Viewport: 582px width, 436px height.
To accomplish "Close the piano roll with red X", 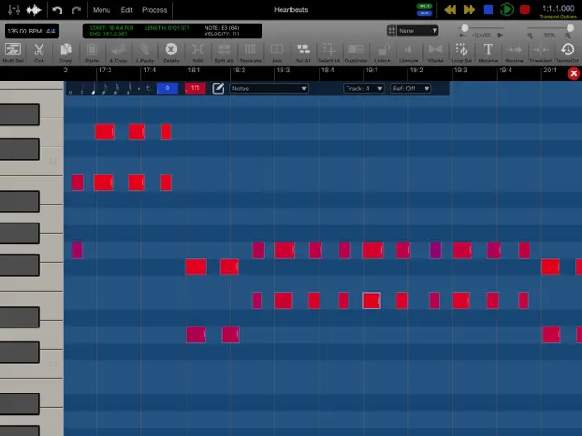I will [574, 73].
